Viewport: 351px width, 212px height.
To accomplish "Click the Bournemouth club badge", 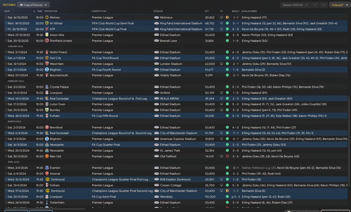I will pyautogui.click(x=47, y=75).
